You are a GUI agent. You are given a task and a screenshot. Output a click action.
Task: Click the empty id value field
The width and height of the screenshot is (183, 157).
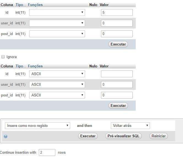pos(117,74)
